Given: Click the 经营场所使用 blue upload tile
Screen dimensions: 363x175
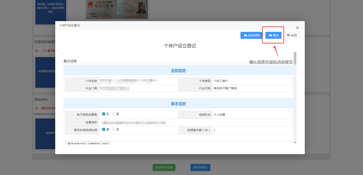Looking at the screenshot, I should click(x=45, y=71).
